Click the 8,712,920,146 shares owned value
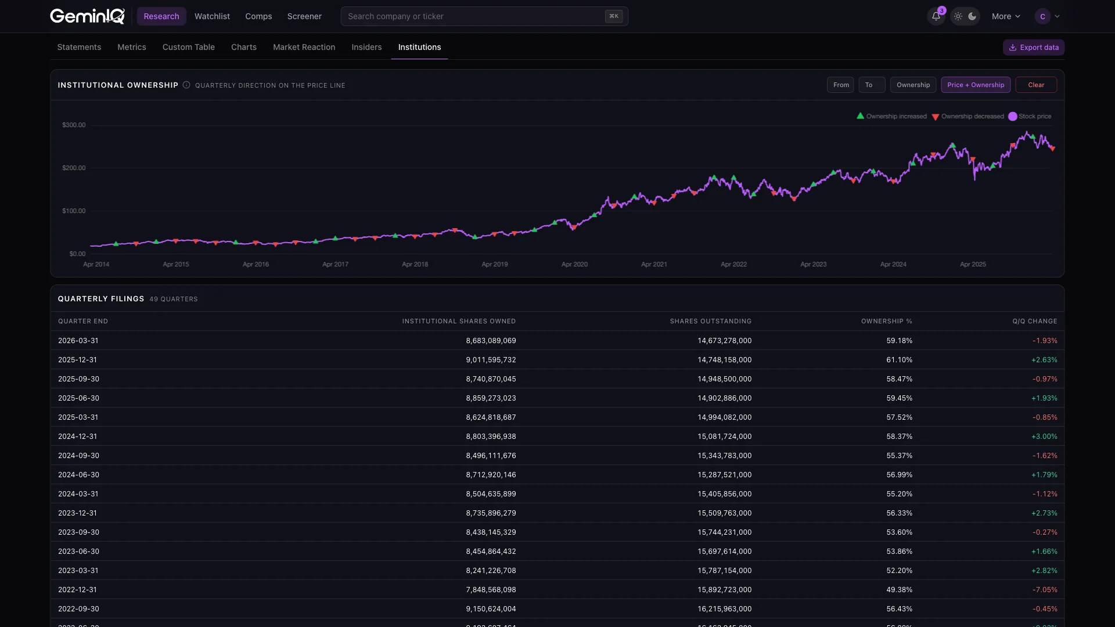Viewport: 1115px width, 627px height. point(491,475)
